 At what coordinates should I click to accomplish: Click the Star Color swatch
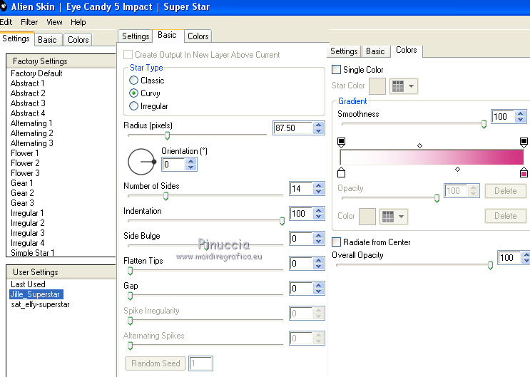point(377,86)
